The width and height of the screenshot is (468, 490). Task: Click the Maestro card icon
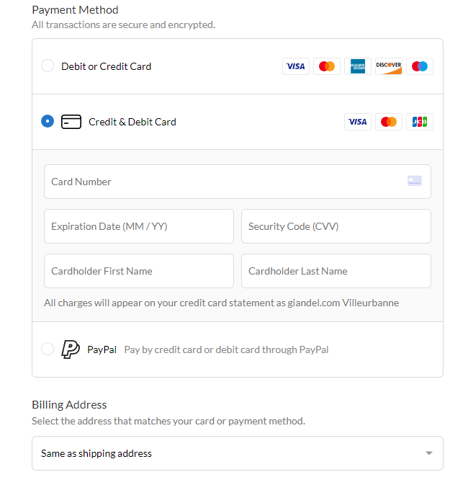pyautogui.click(x=419, y=66)
